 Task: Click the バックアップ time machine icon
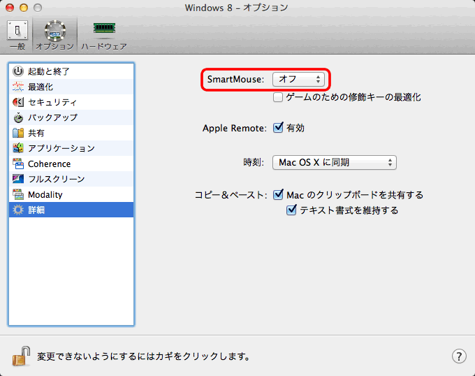[18, 117]
